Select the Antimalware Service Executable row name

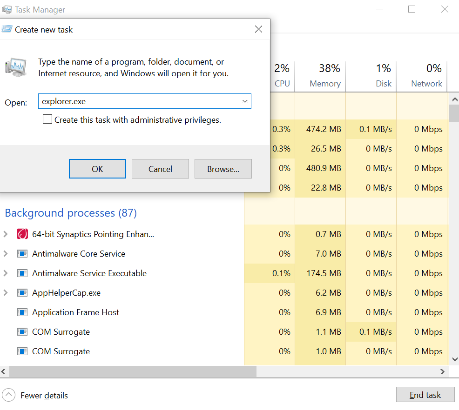tap(89, 273)
